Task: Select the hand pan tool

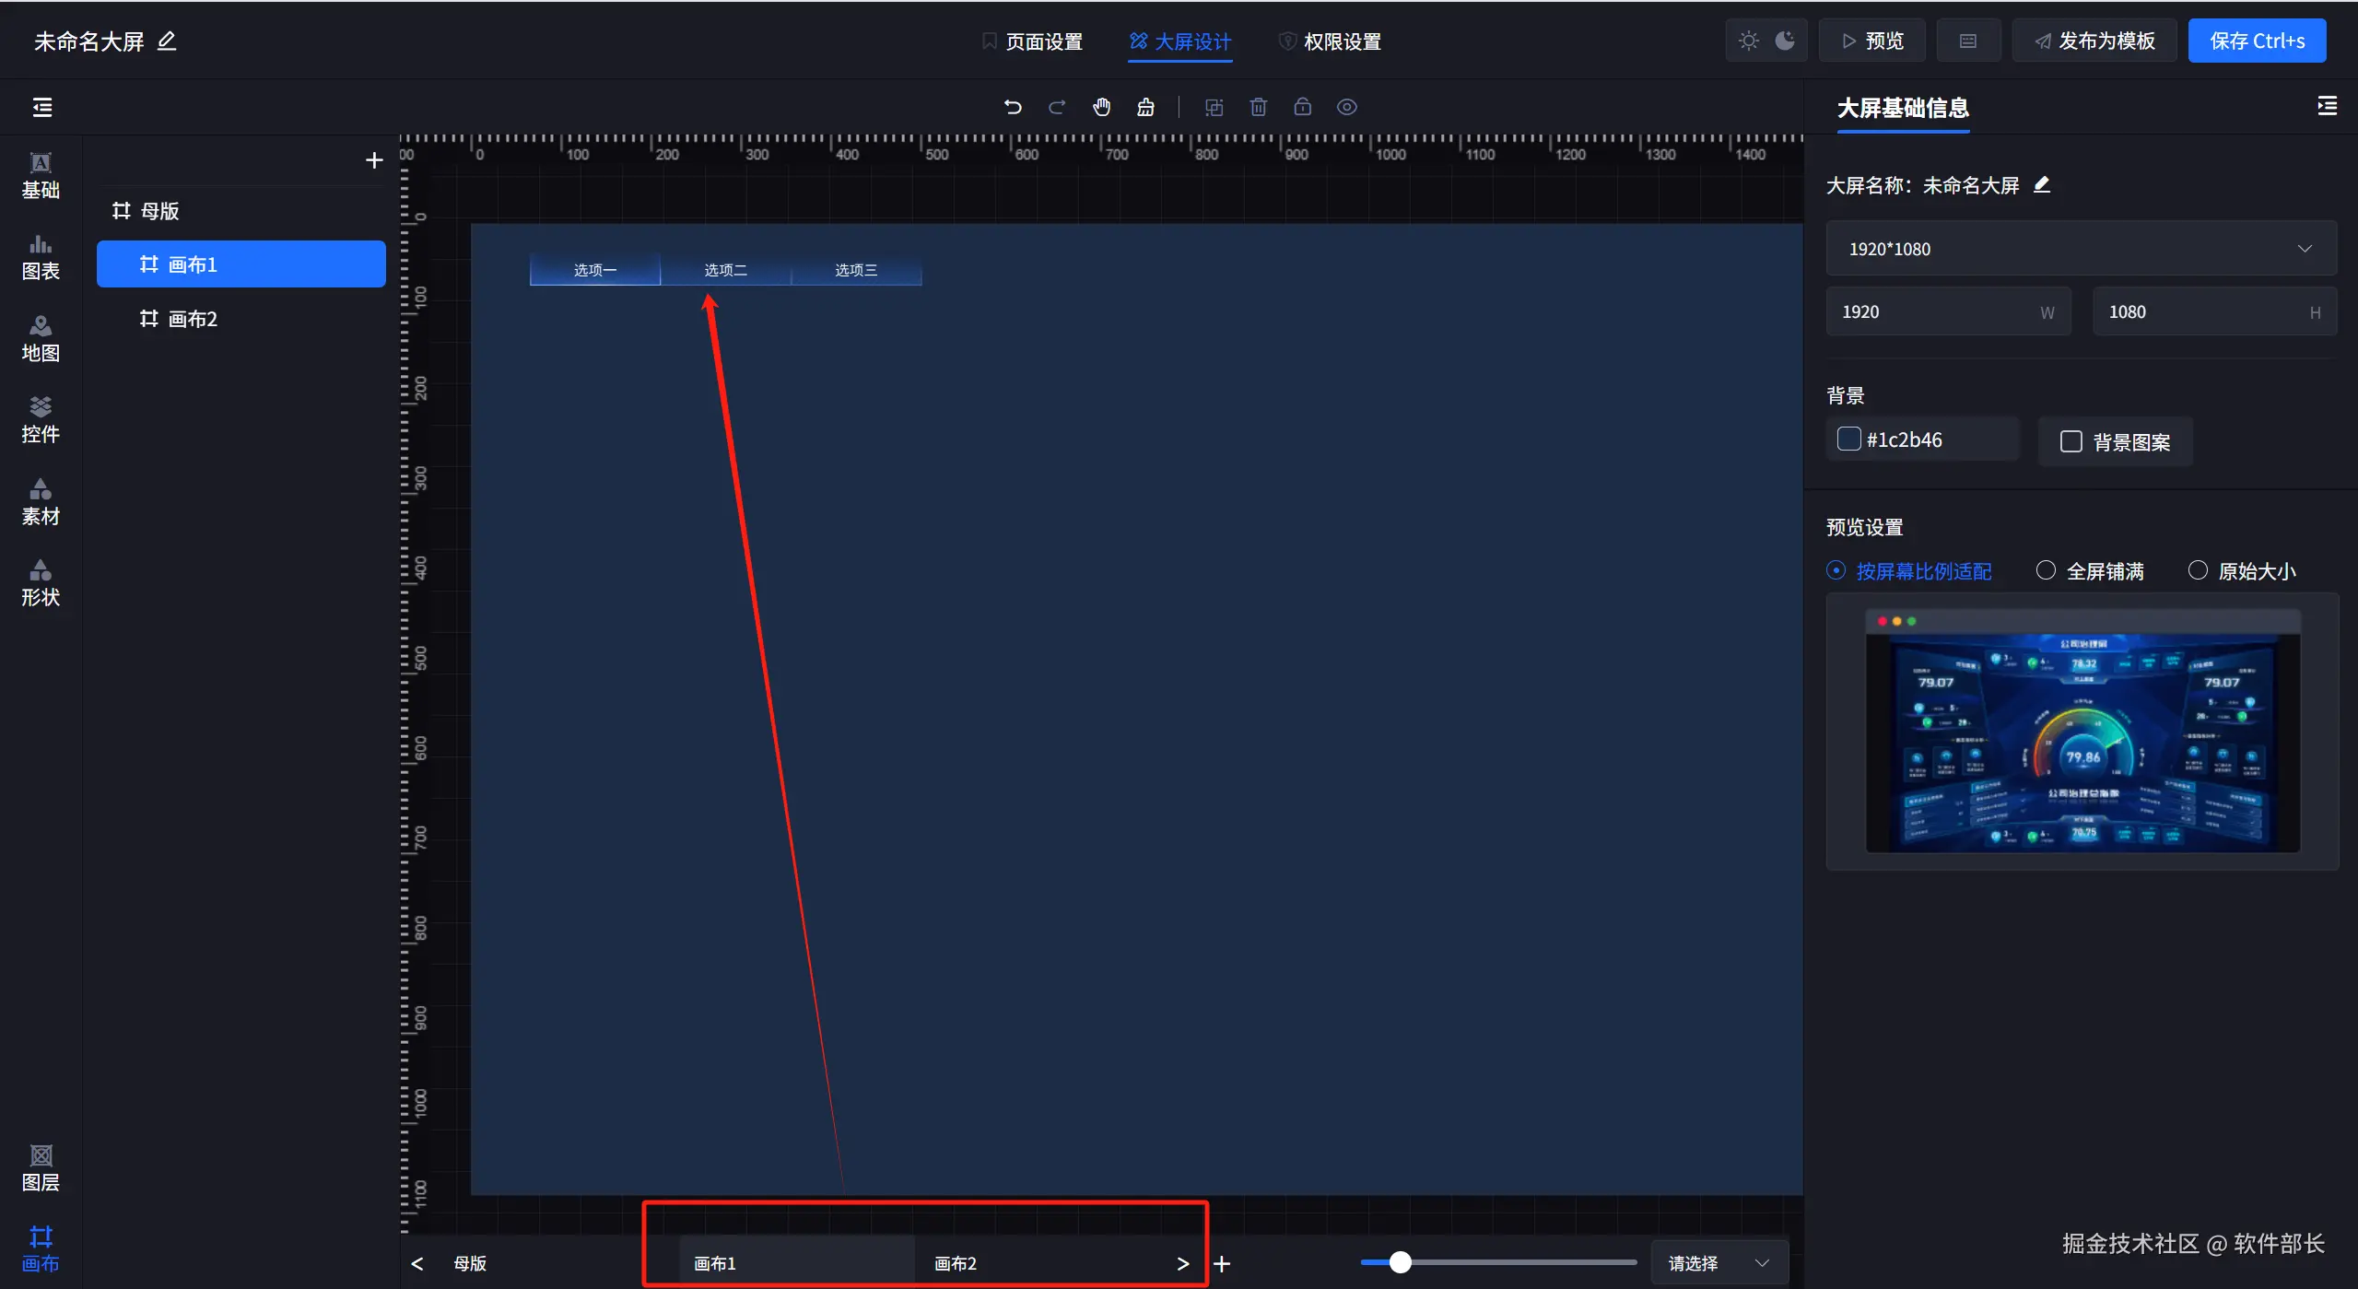Action: (1101, 107)
